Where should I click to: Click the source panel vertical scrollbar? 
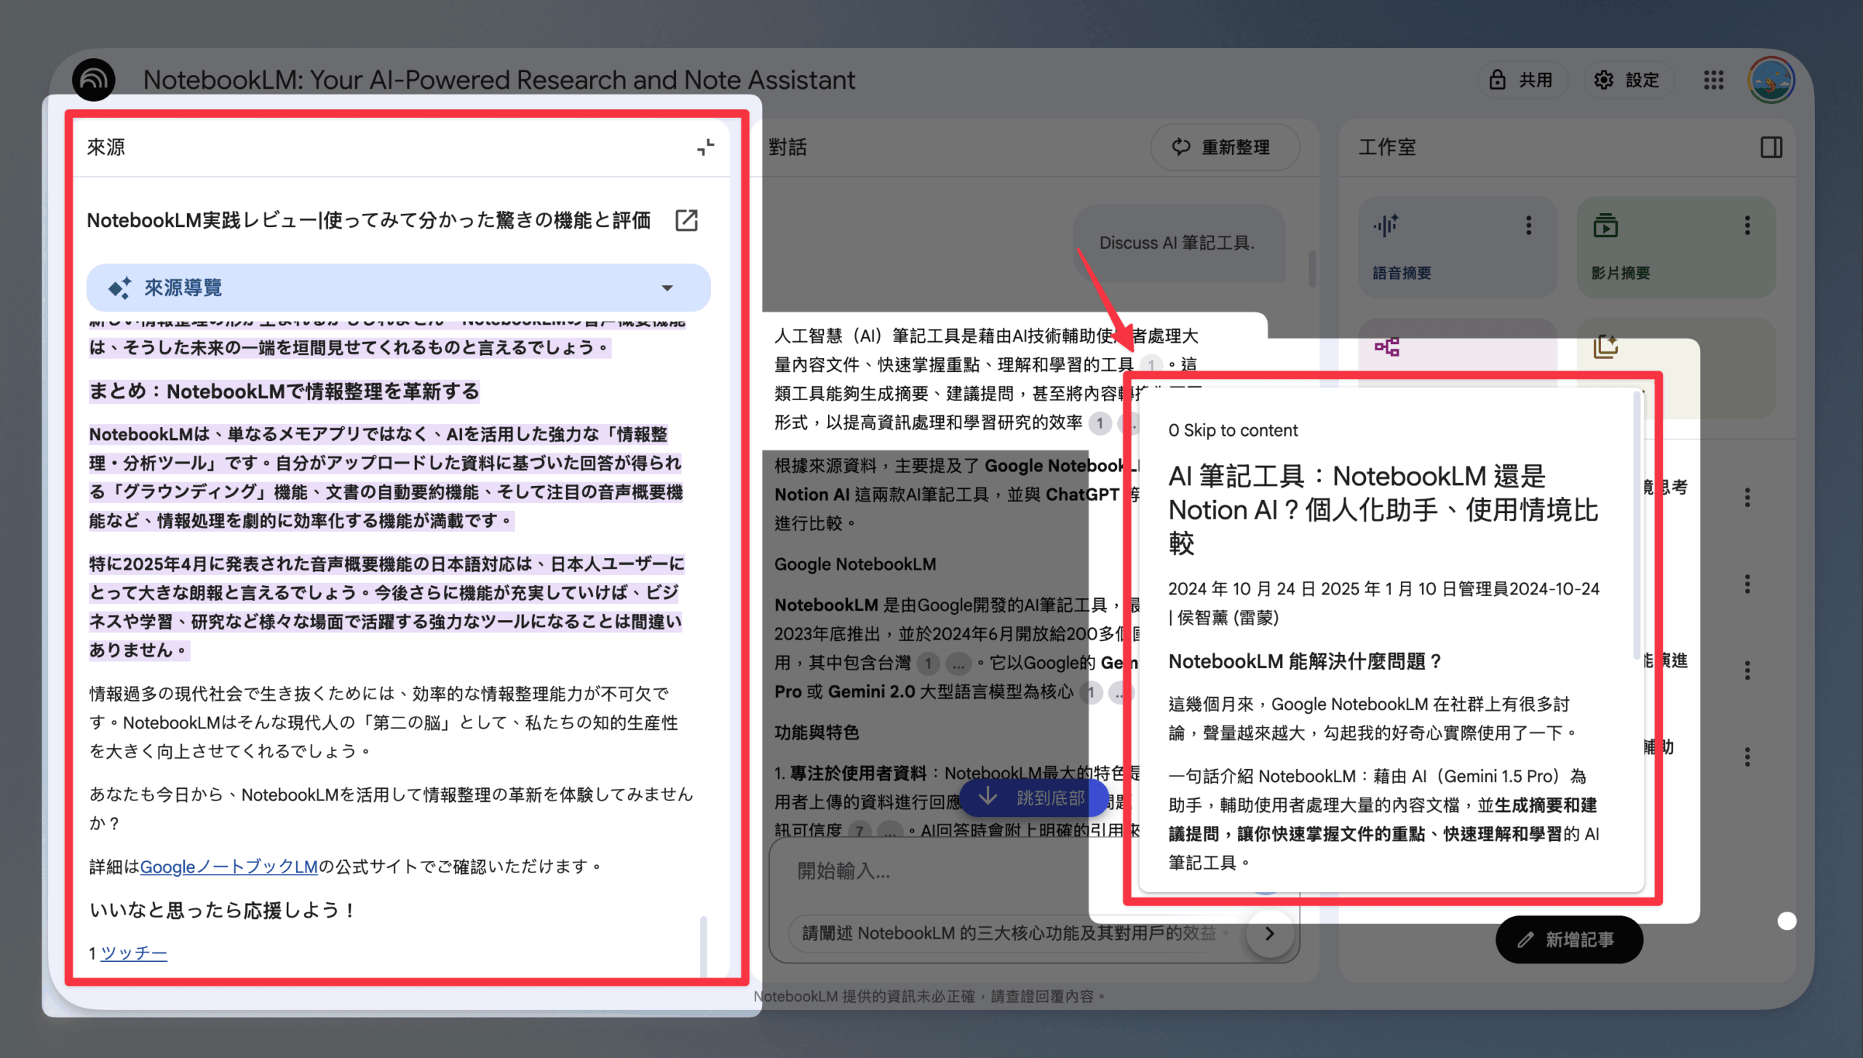pyautogui.click(x=703, y=946)
